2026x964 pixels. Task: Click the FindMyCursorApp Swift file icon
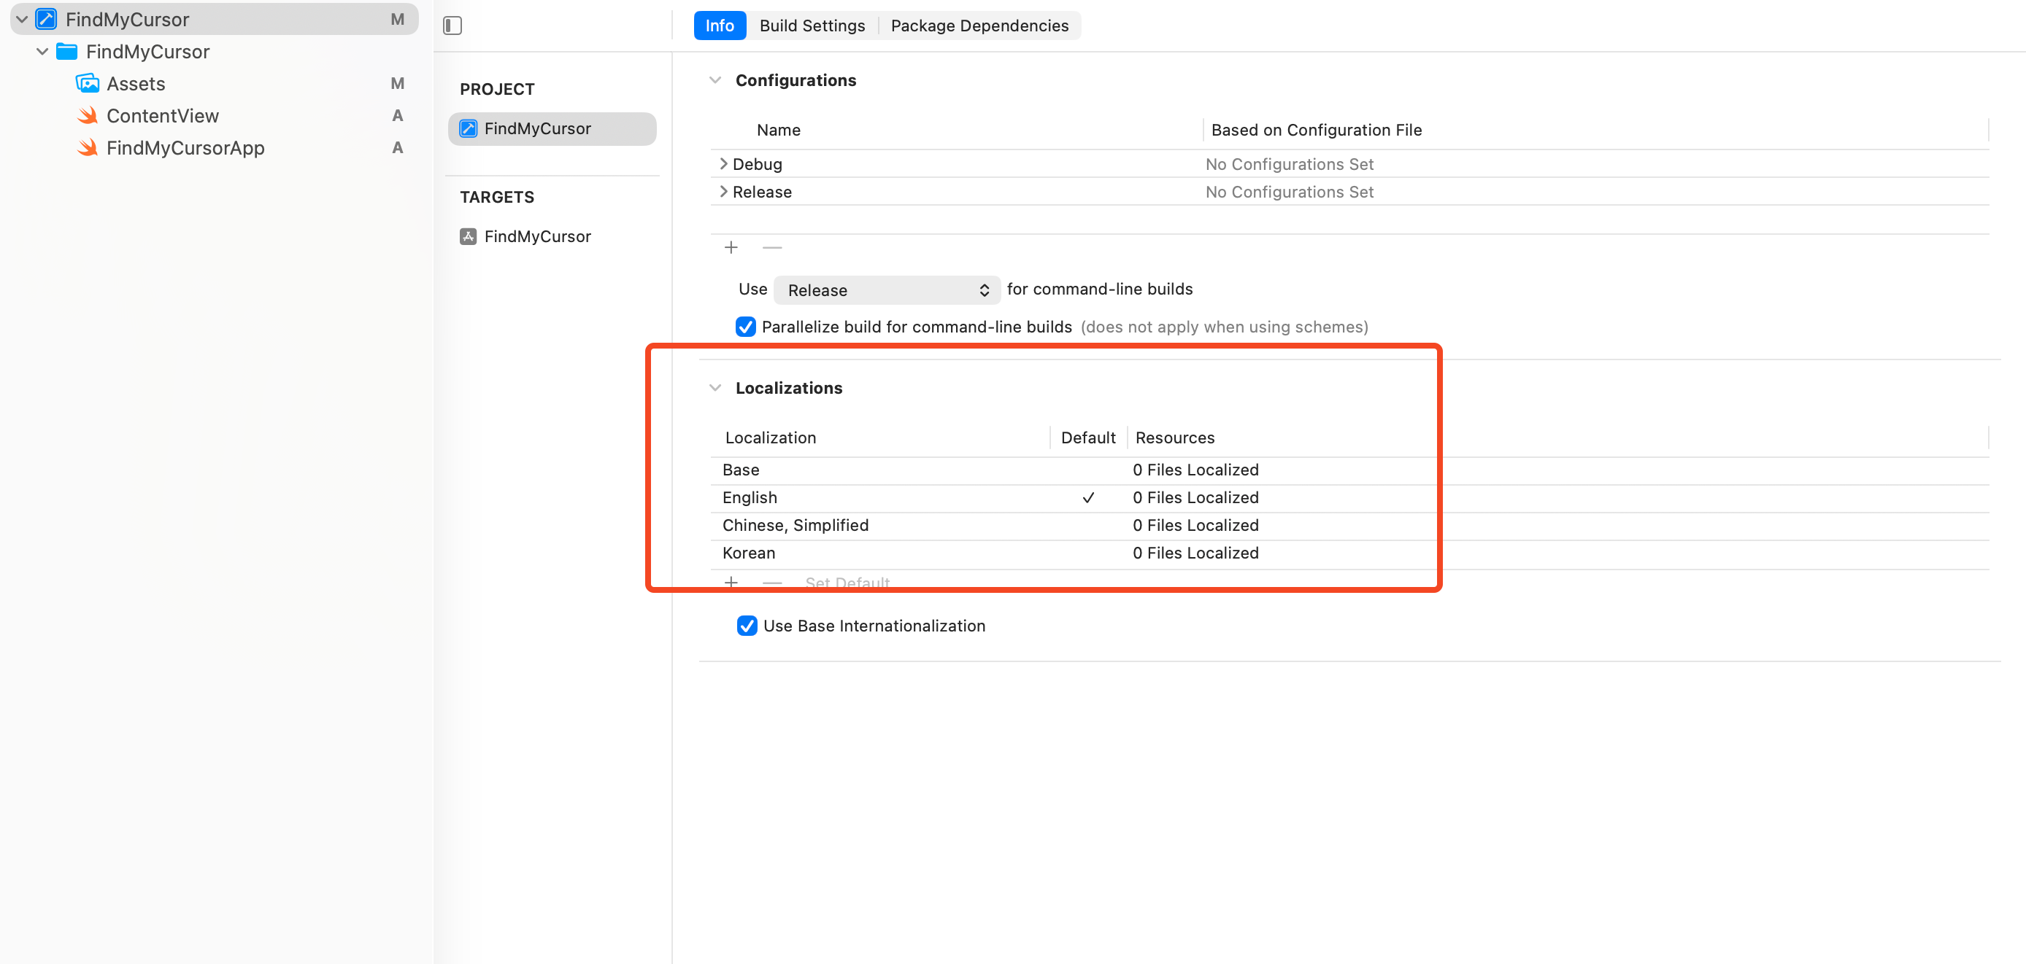[x=88, y=148]
